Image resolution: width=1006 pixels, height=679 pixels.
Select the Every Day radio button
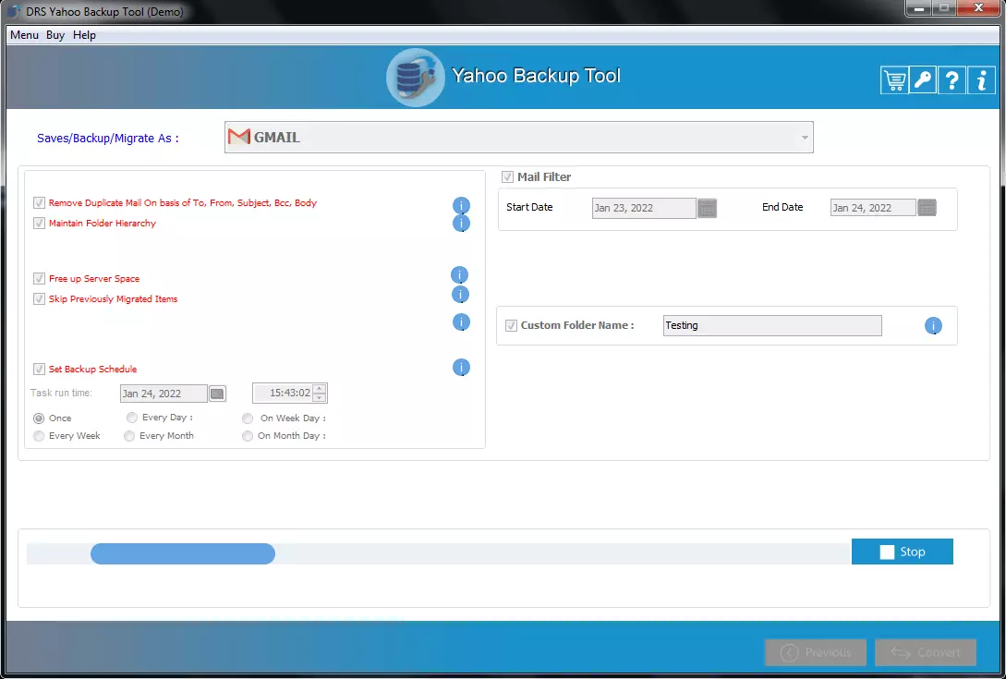tap(131, 418)
